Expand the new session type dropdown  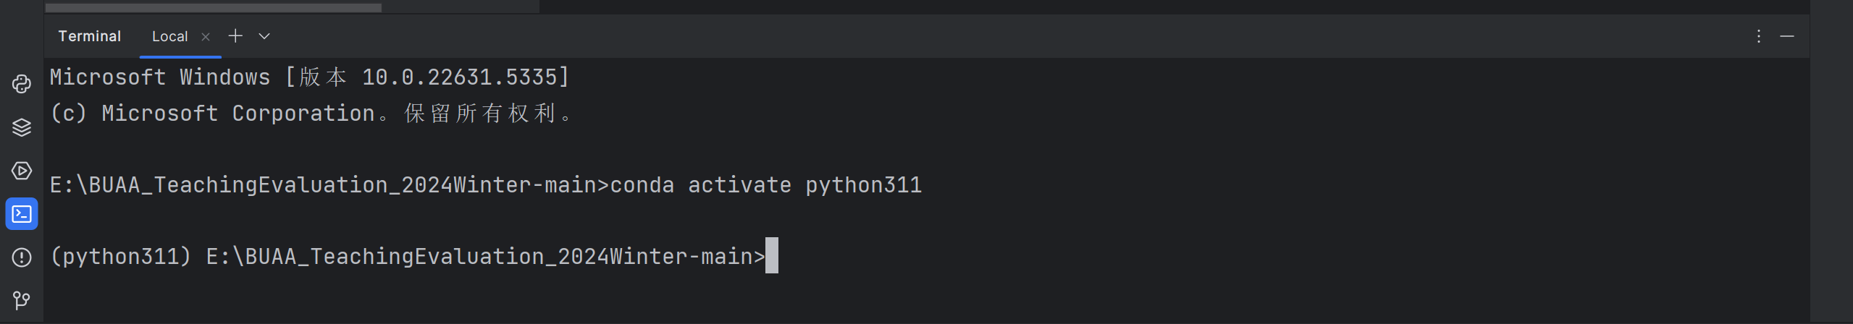pos(264,36)
